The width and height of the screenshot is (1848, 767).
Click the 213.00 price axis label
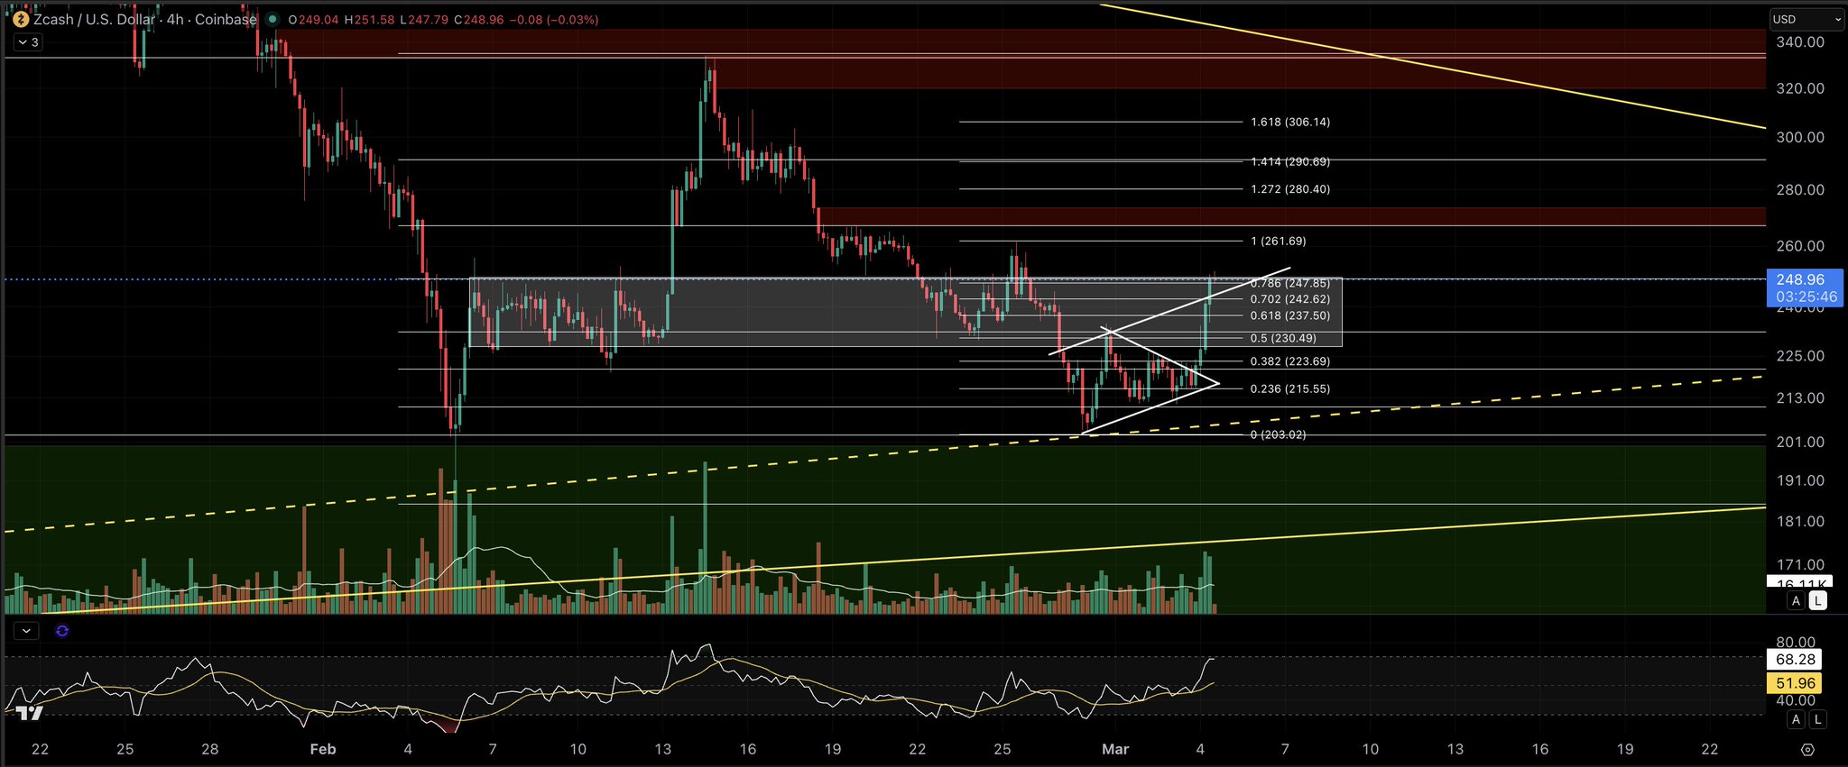click(x=1799, y=397)
